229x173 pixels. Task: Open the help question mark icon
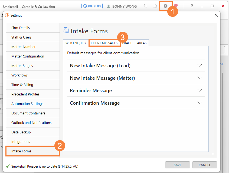pos(192,6)
